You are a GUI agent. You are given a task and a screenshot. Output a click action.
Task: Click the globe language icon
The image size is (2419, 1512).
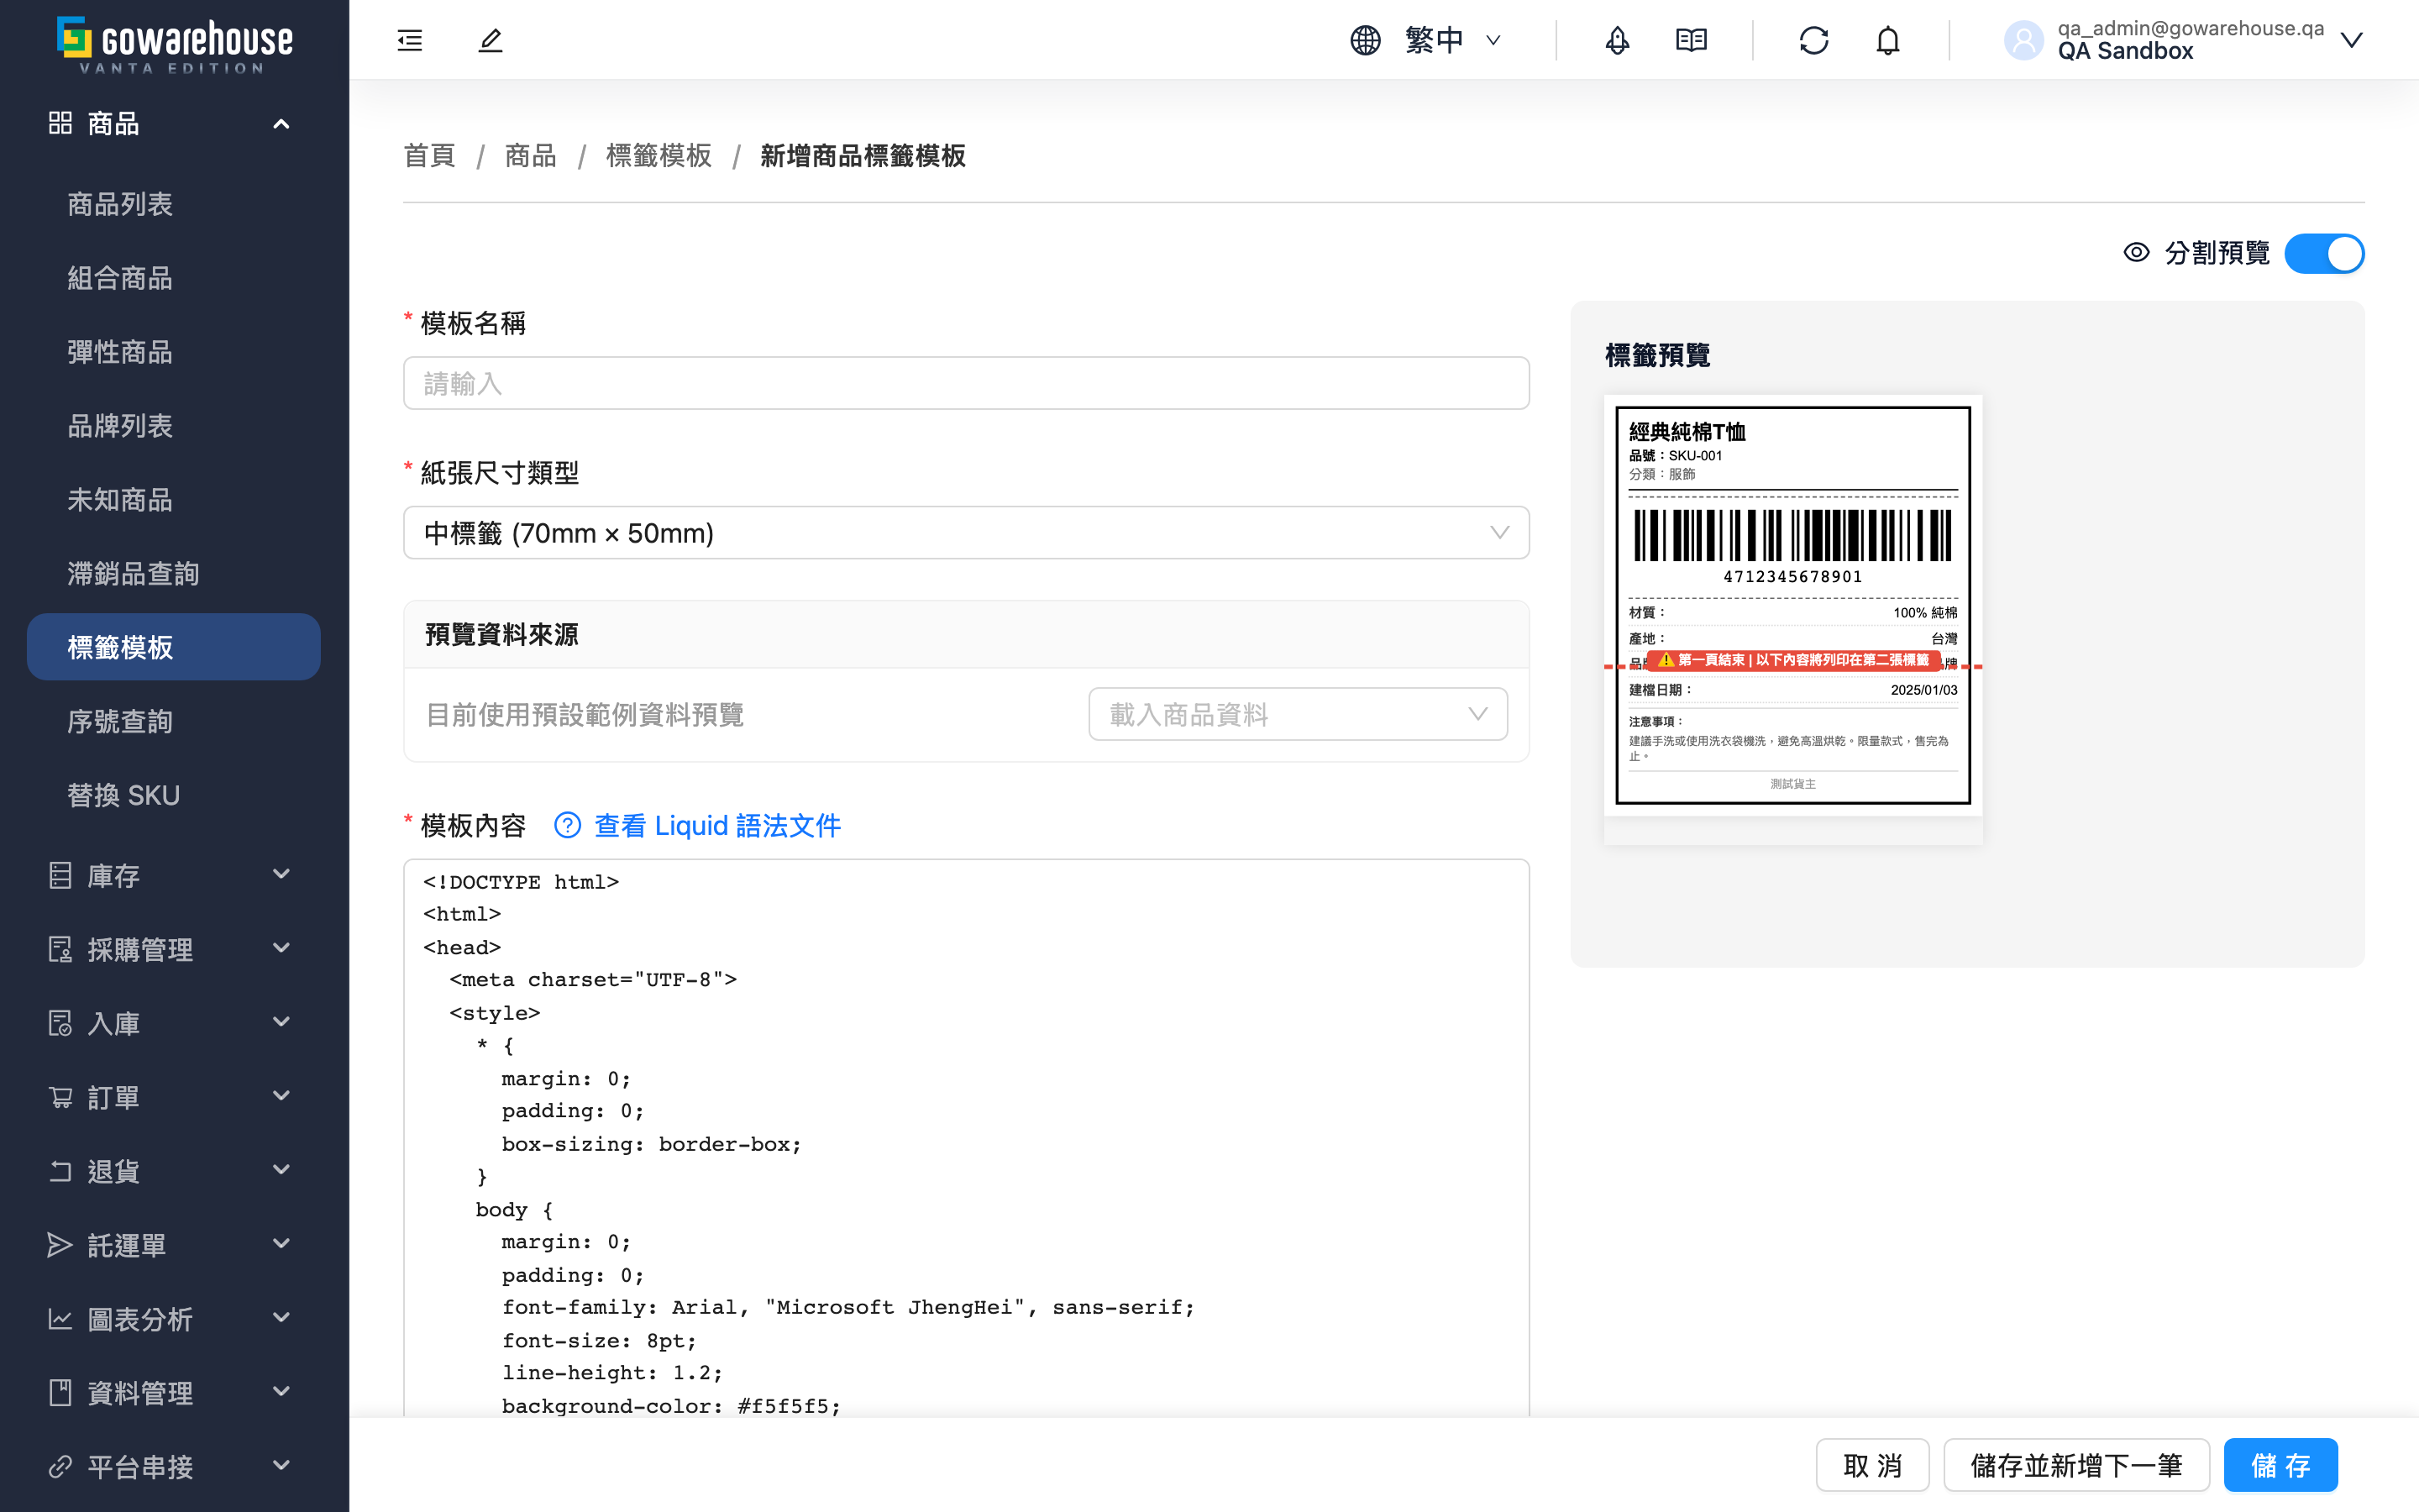pyautogui.click(x=1366, y=40)
